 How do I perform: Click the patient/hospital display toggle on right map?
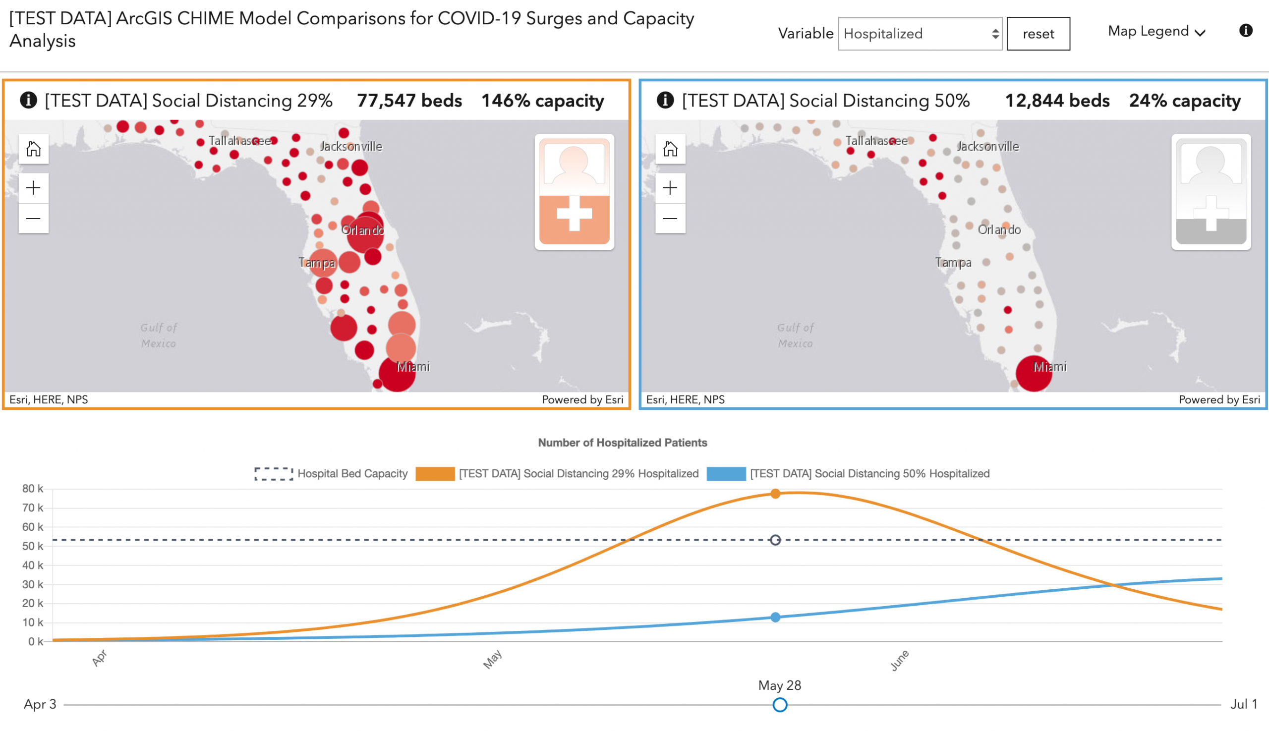(x=1211, y=192)
